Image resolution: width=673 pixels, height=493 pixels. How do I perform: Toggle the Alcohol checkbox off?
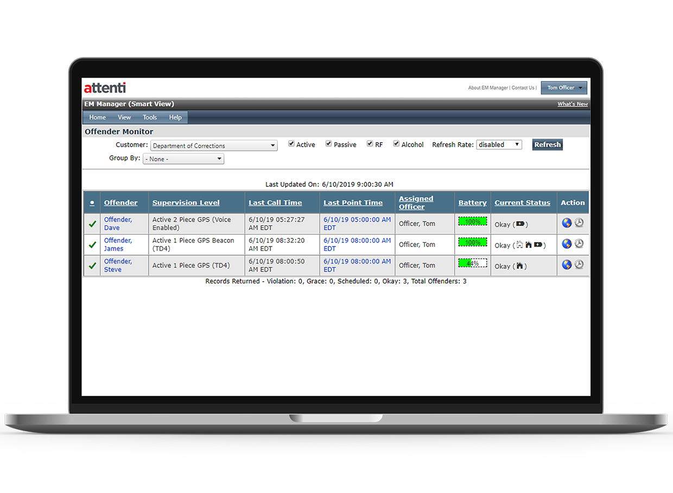[x=396, y=143]
